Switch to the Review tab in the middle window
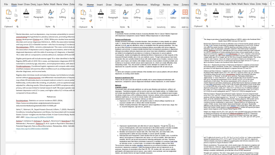The image size is (275, 155). [166, 5]
